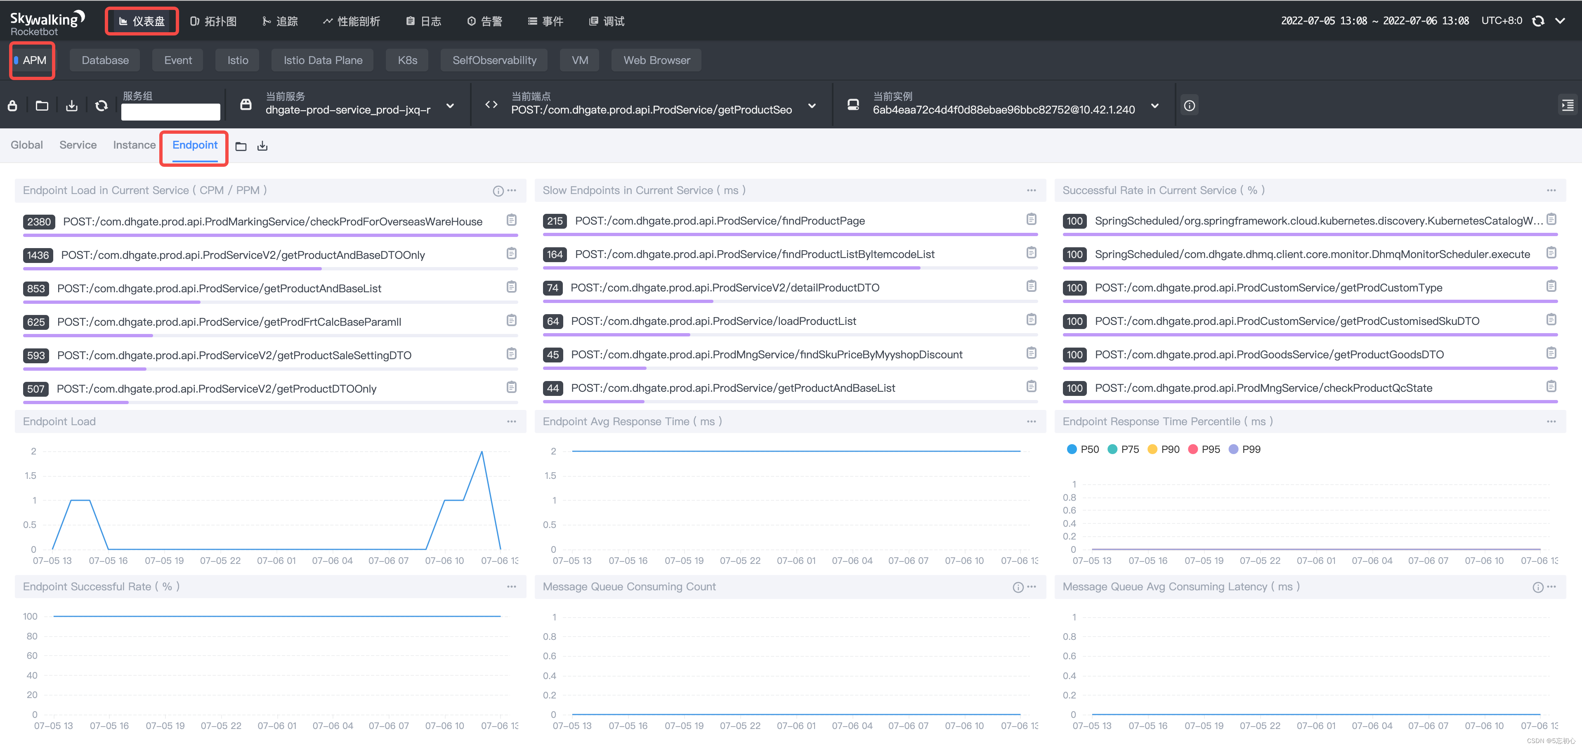Click refresh icon next to 服务组

click(x=102, y=106)
